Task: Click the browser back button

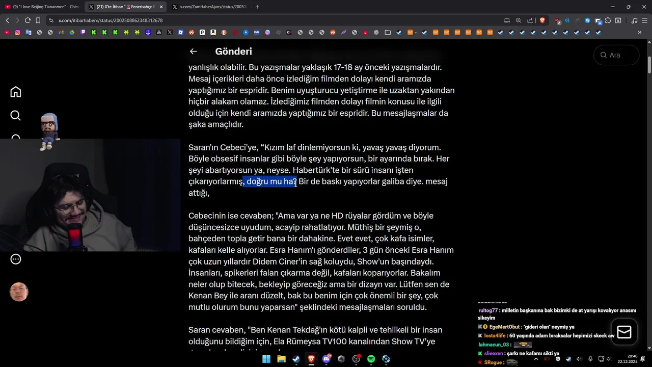Action: 7,20
